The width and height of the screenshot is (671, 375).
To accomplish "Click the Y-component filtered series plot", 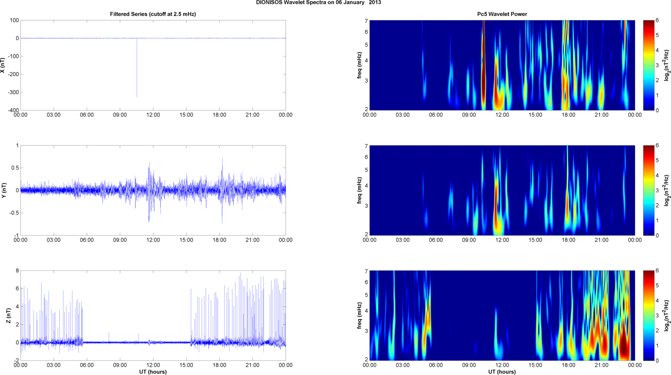I will point(153,191).
